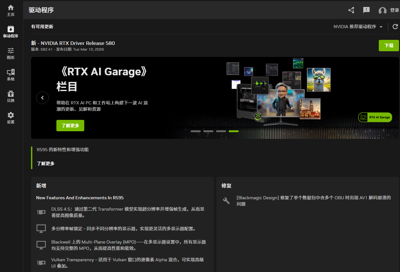Click monitor icon beside Multi-Plane Overlay
This screenshot has height=272, width=400.
(41, 245)
